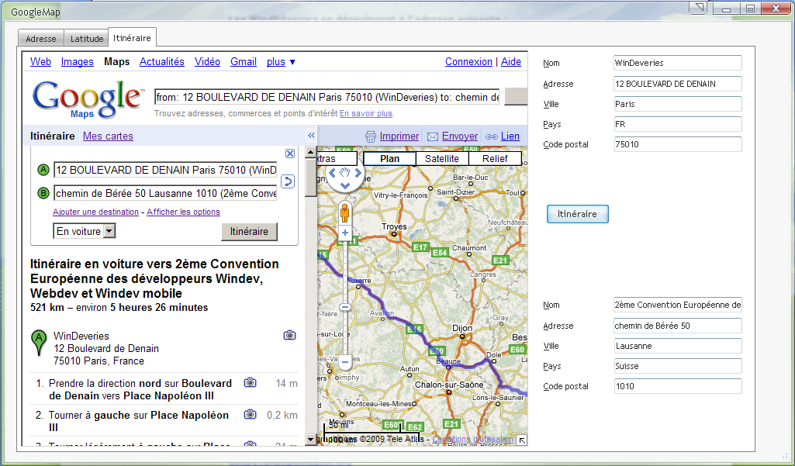Image resolution: width=795 pixels, height=466 pixels.
Task: Click the Itinéraire heading tab beside Mes cartes
Action: click(53, 136)
